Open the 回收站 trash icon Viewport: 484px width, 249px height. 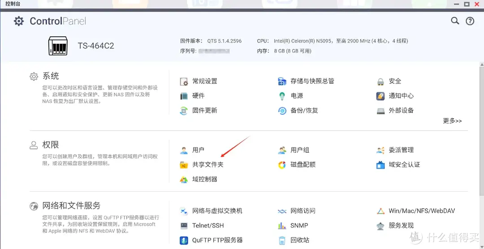tap(282, 240)
